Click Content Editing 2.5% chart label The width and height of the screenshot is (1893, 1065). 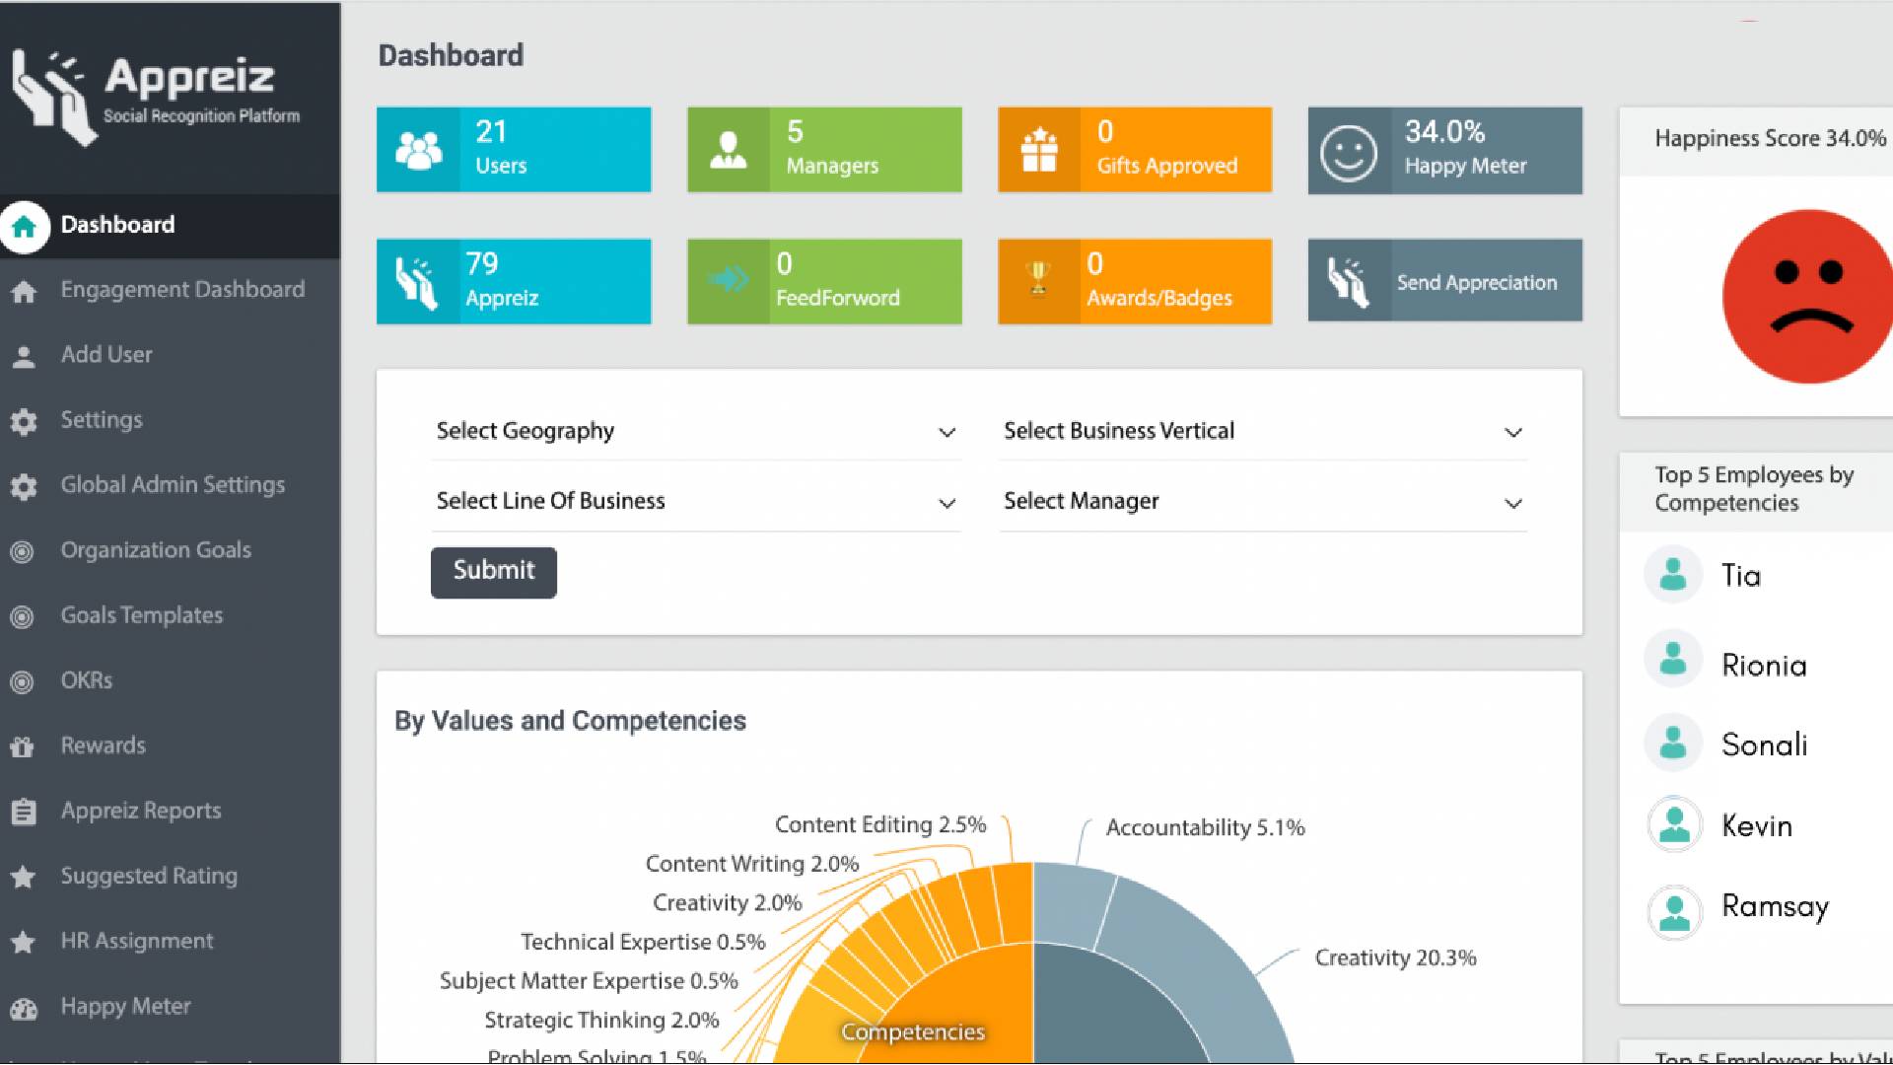coord(880,825)
